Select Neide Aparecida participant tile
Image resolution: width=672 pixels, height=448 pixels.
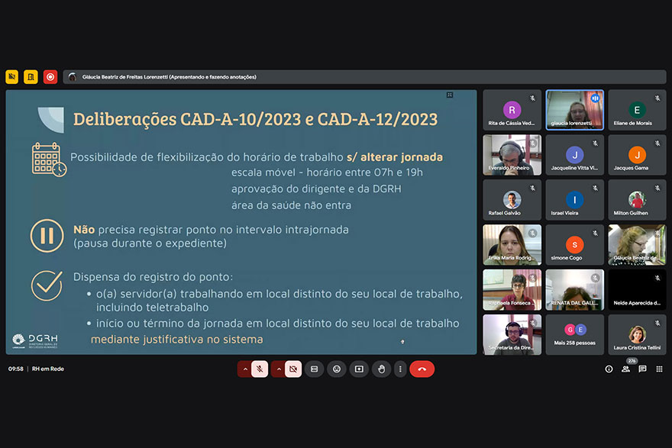[x=638, y=290]
